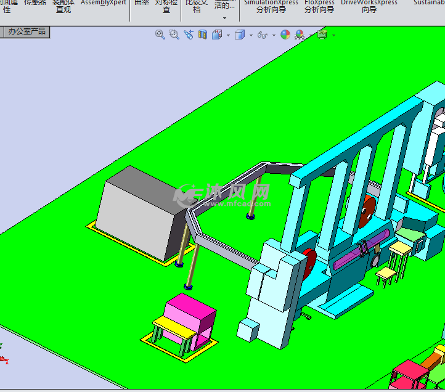Open the View Settings monitor icon
The height and width of the screenshot is (392, 445).
322,35
